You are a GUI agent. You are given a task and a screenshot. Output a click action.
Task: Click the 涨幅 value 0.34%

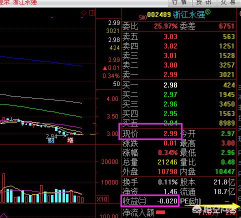click(x=167, y=152)
